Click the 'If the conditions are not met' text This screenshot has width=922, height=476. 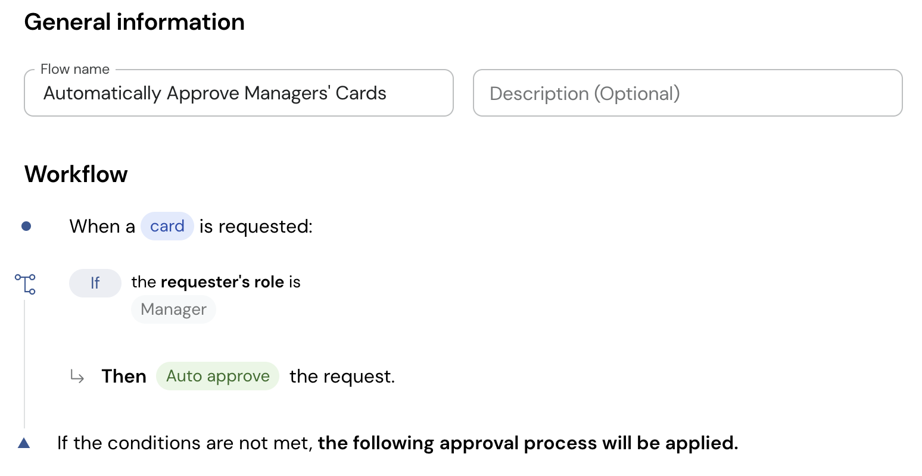[x=185, y=443]
